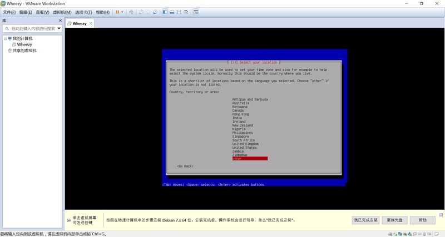The width and height of the screenshot is (445, 237).
Task: Open the 虚拟机(M) menu
Action: [62, 12]
